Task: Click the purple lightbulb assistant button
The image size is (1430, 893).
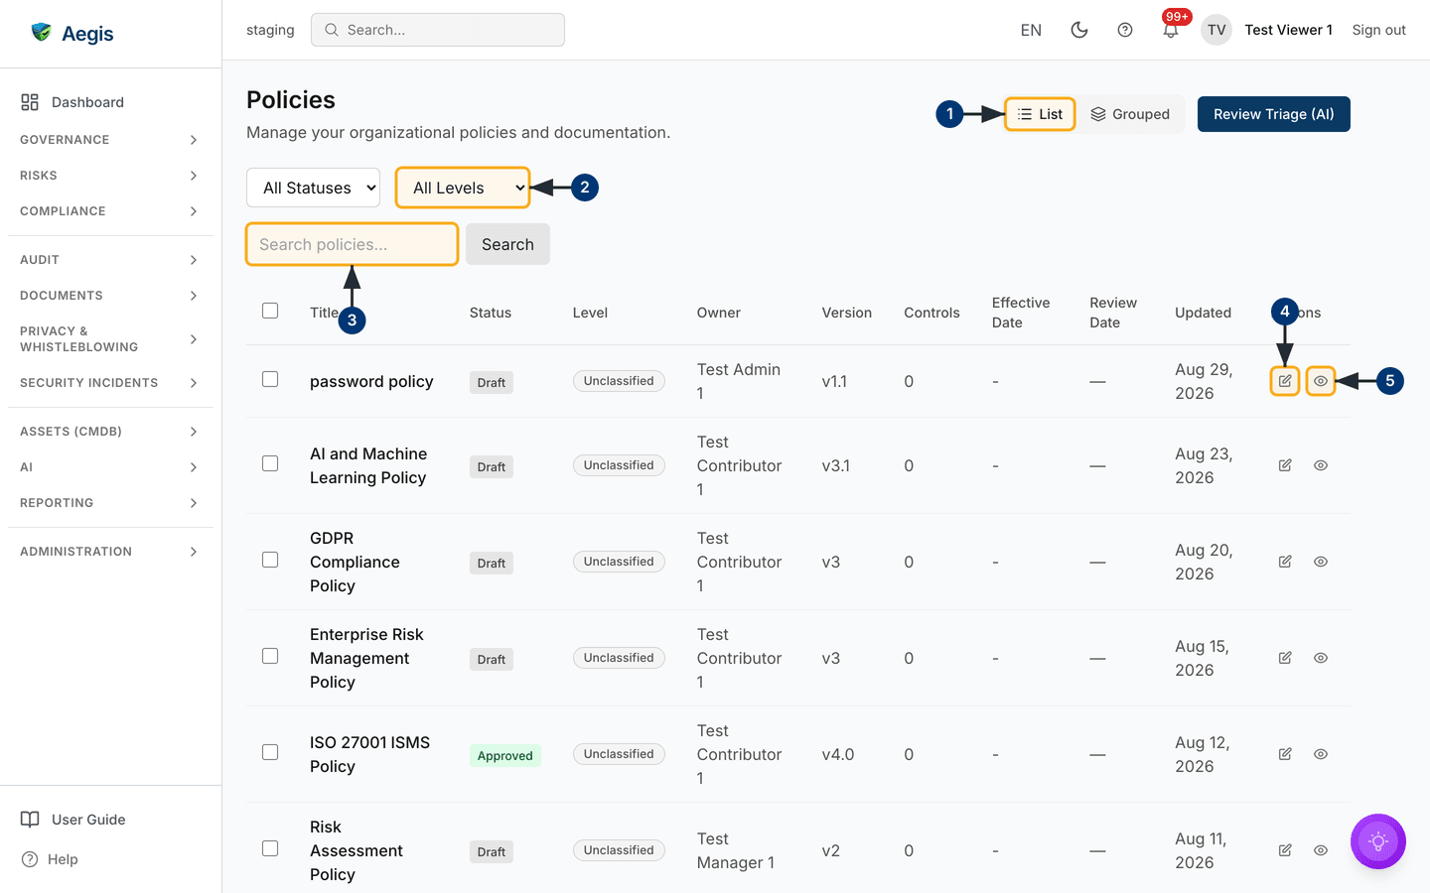Action: coord(1378,841)
